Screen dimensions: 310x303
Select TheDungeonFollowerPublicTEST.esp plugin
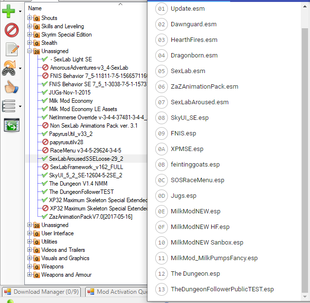tap(222, 289)
